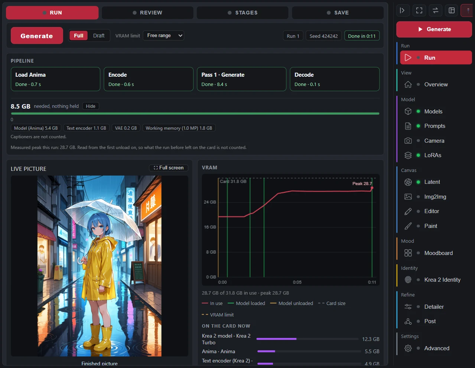Click the Latent swirl icon
This screenshot has width=475, height=368.
coord(408,182)
